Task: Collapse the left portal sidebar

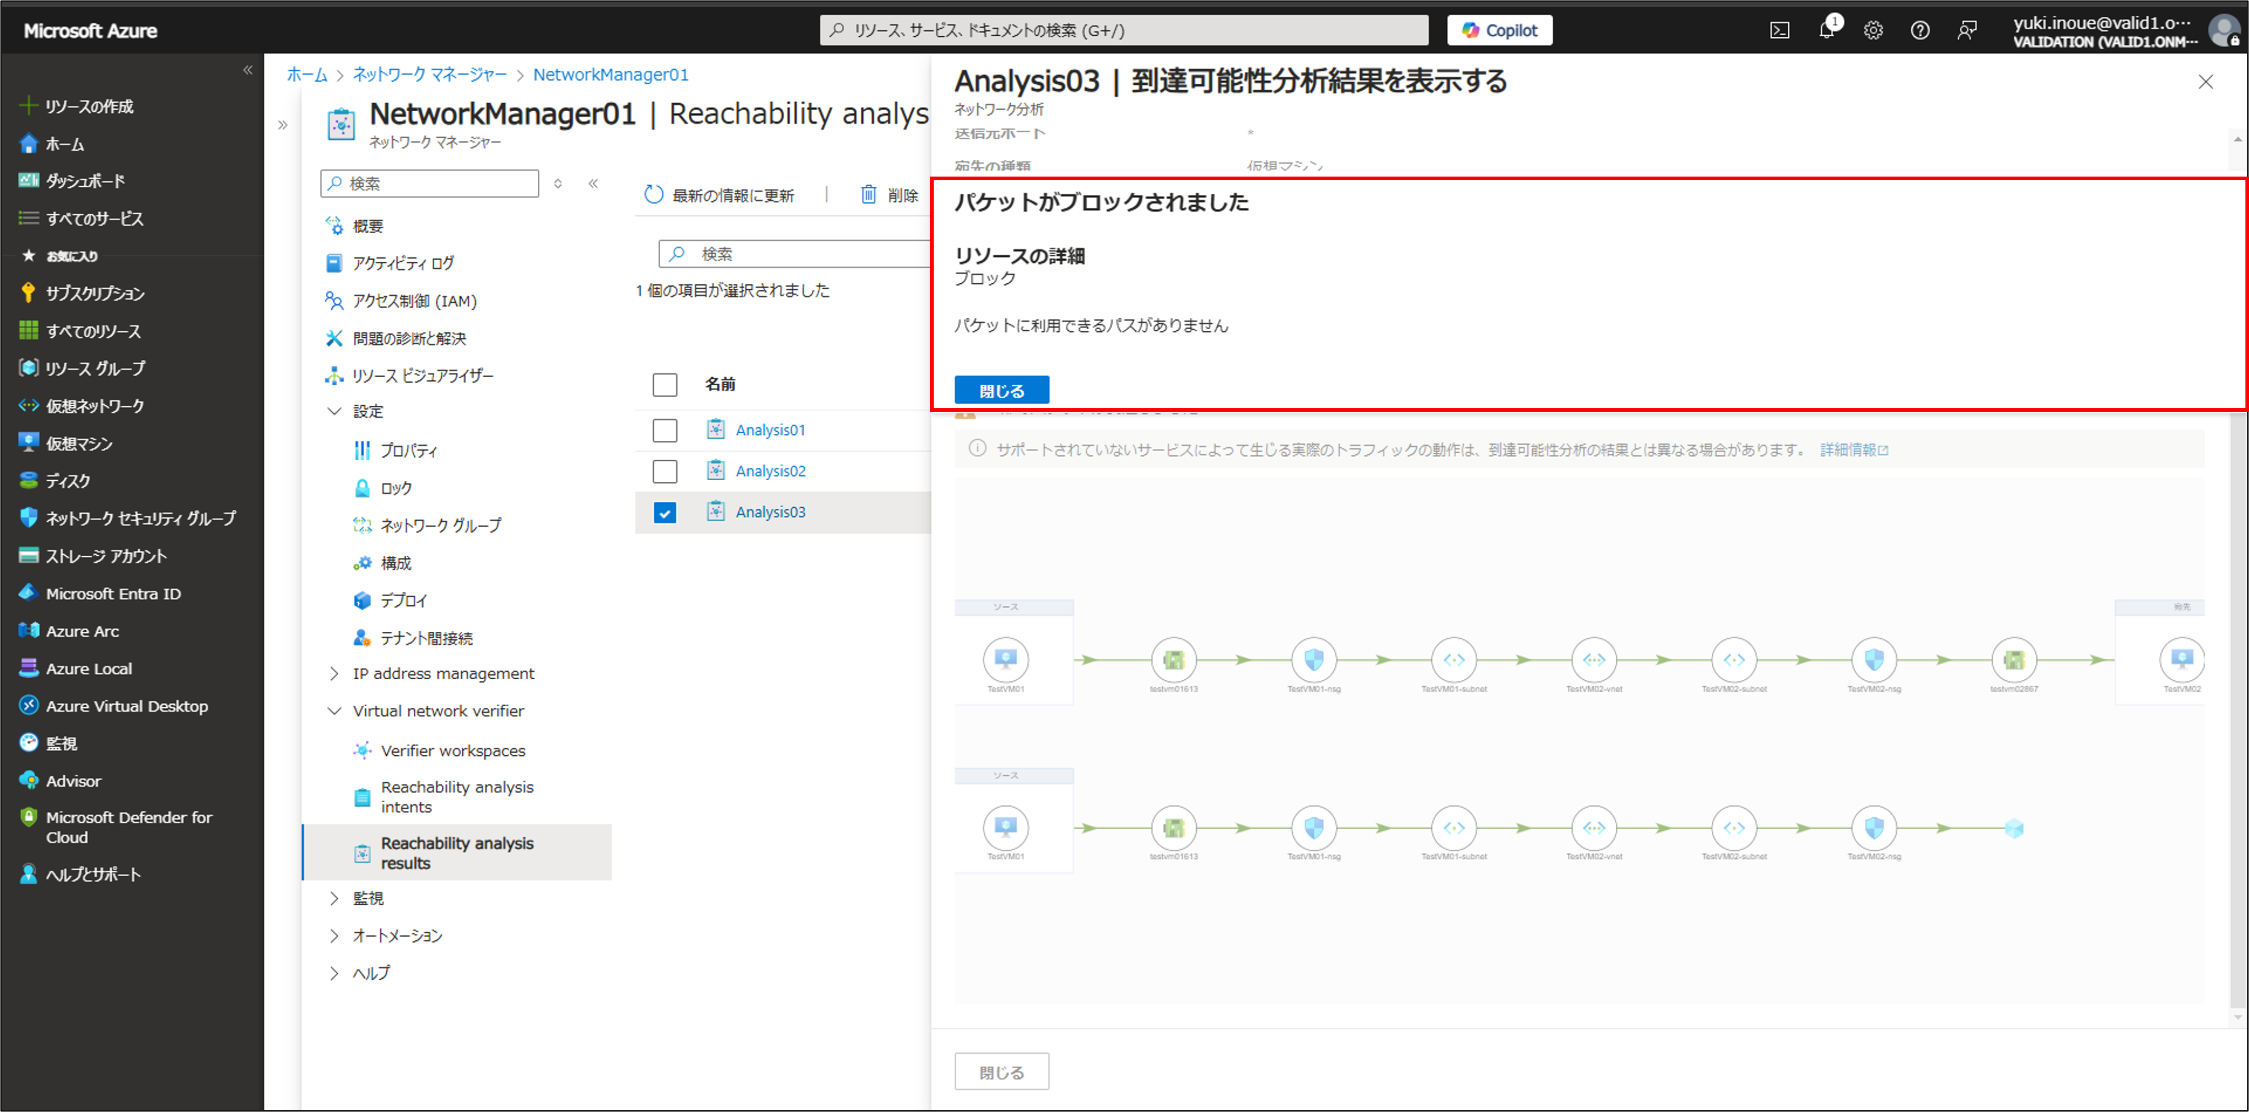Action: pos(248,70)
